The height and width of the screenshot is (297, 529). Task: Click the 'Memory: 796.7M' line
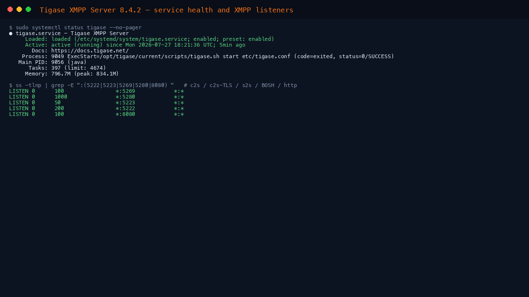click(x=72, y=74)
